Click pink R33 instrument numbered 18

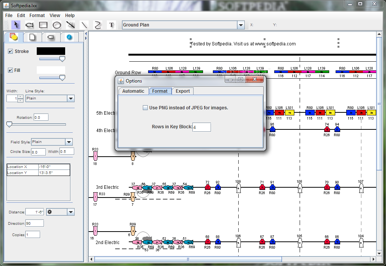(x=95, y=156)
